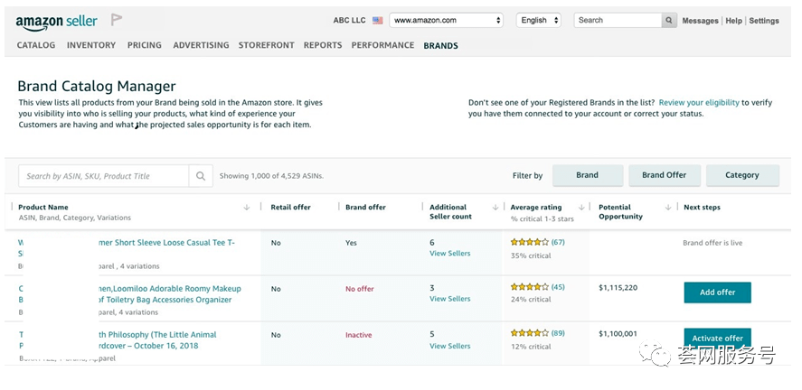This screenshot has height=390, width=802.
Task: Open the REPORTS menu
Action: click(x=323, y=45)
